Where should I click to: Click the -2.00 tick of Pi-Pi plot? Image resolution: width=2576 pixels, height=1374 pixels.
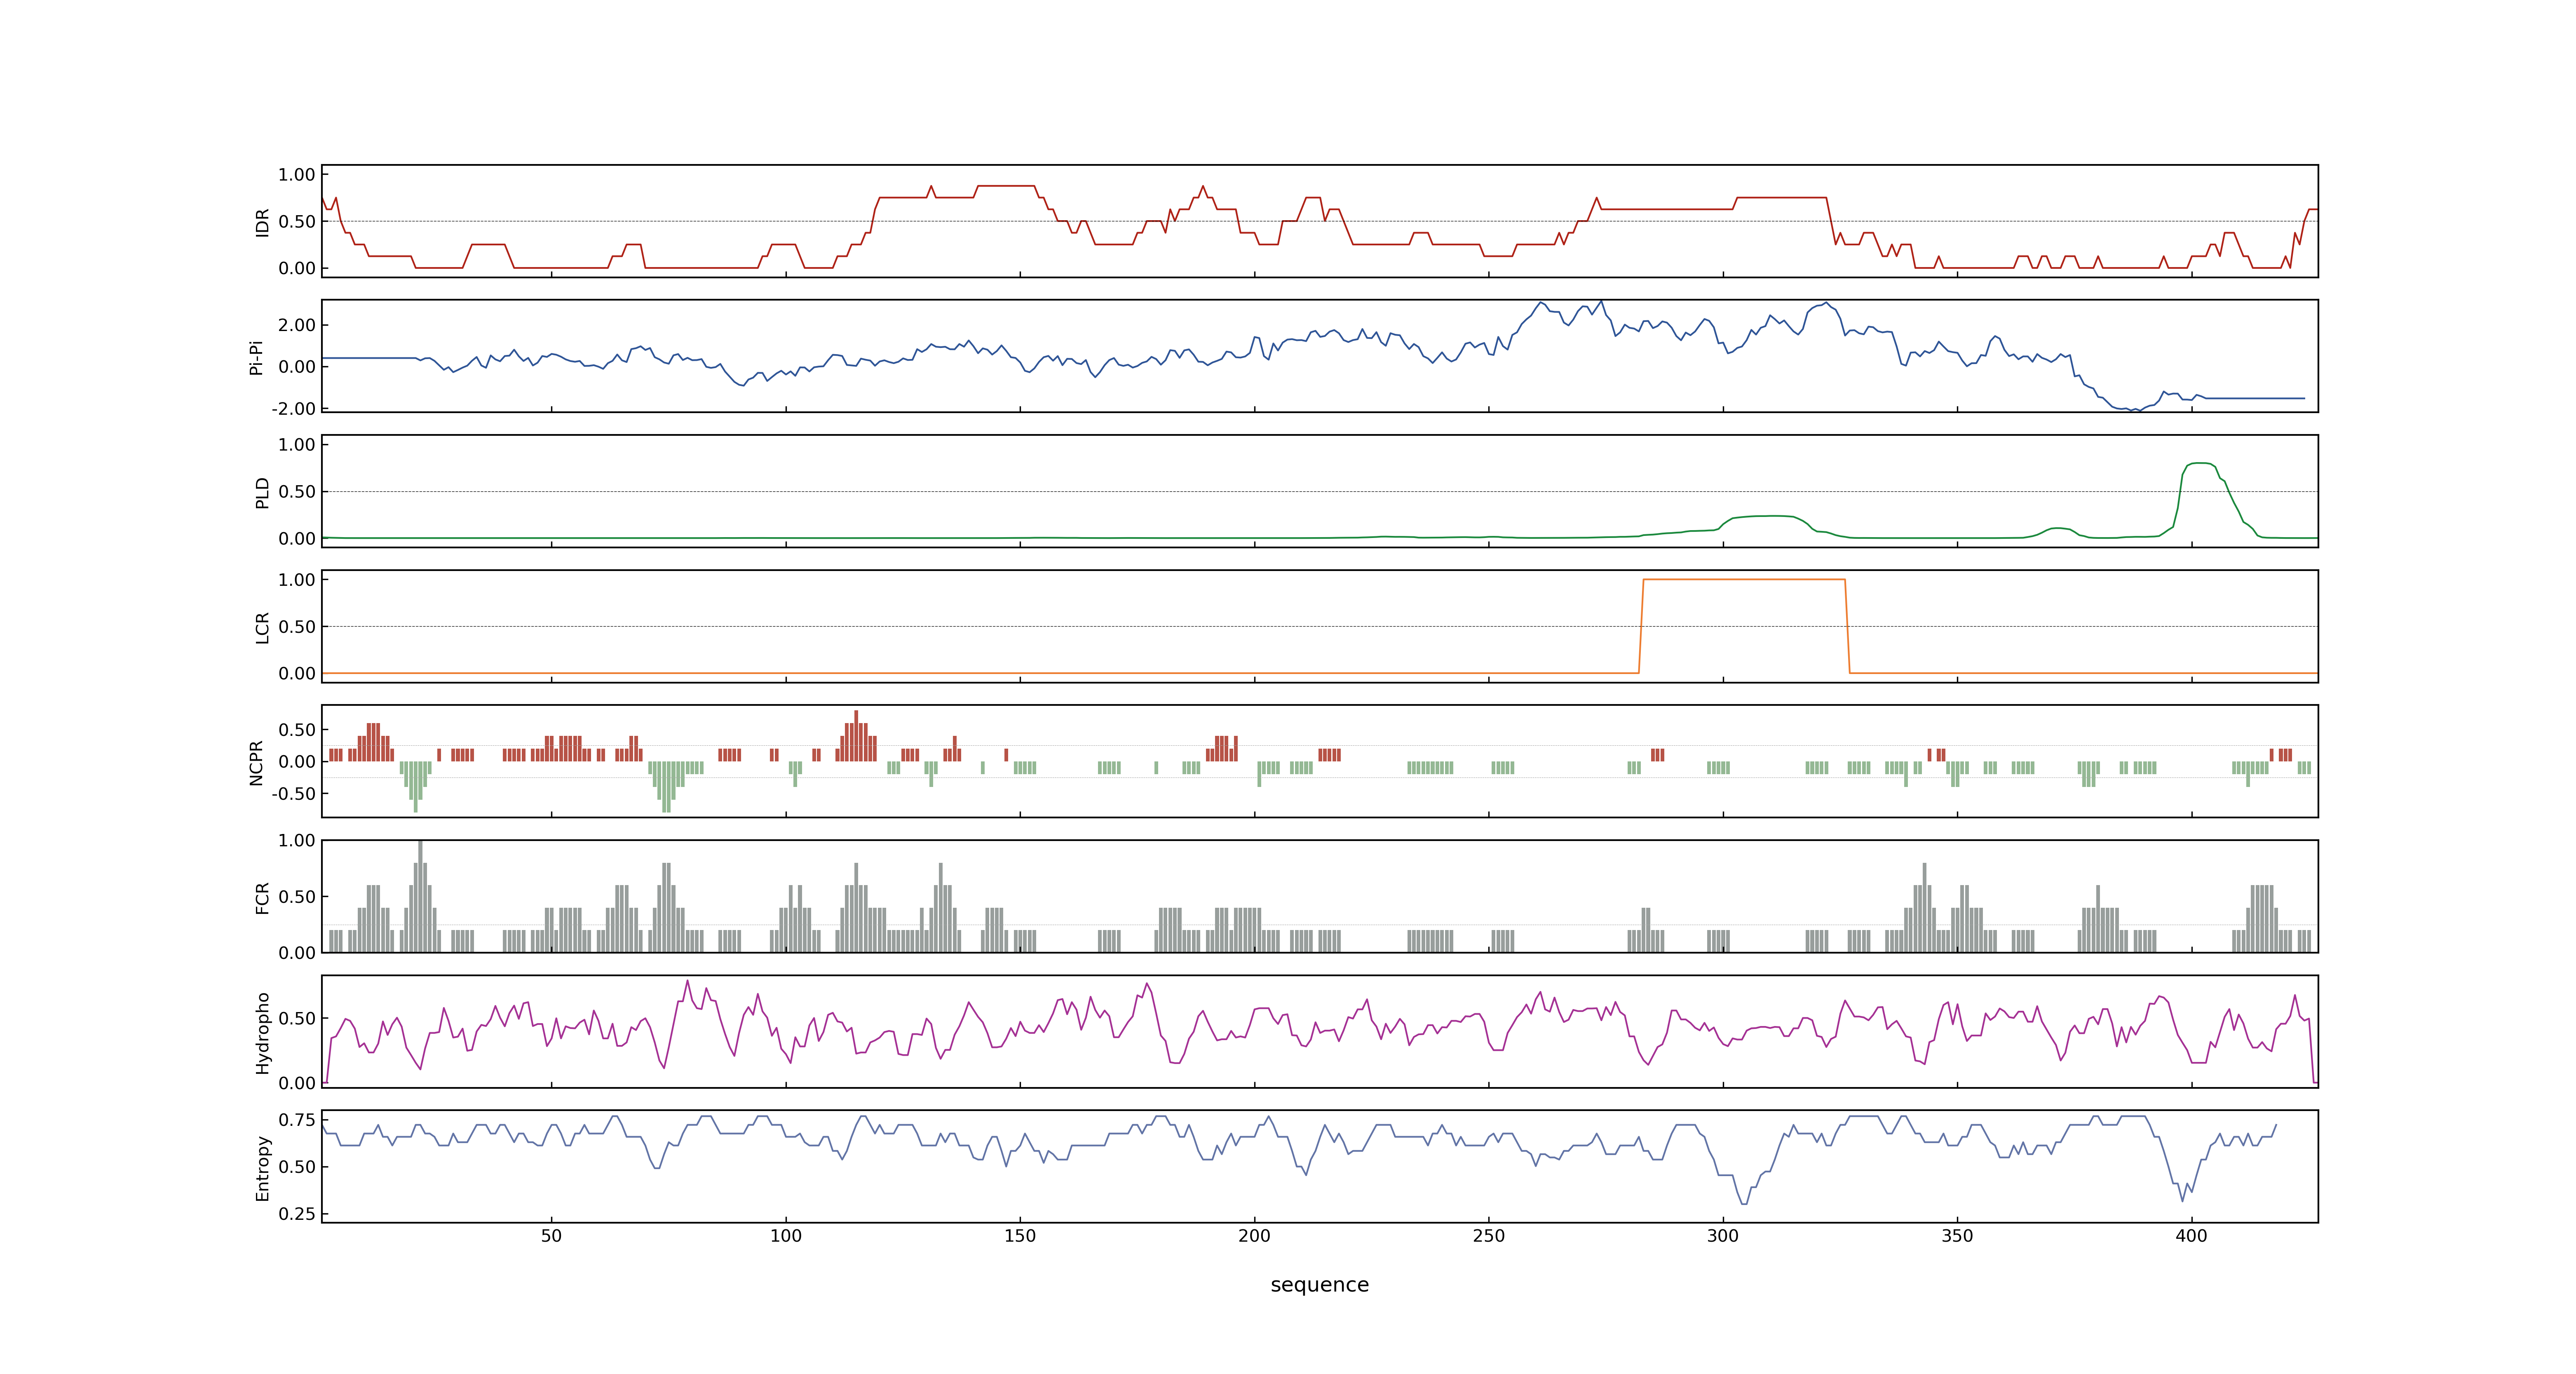(x=293, y=409)
